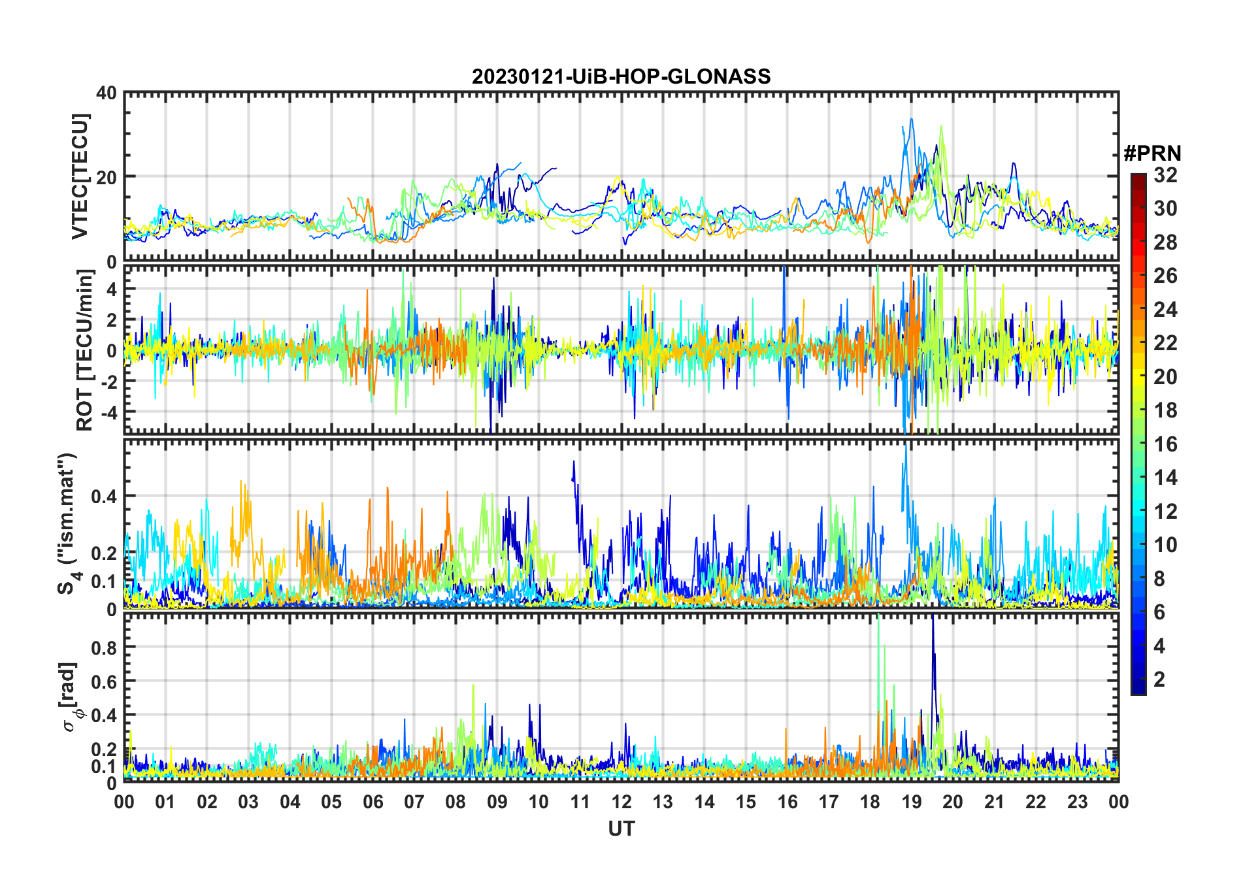Click the #PRN colorbar title
The height and width of the screenshot is (869, 1243).
pos(1152,154)
